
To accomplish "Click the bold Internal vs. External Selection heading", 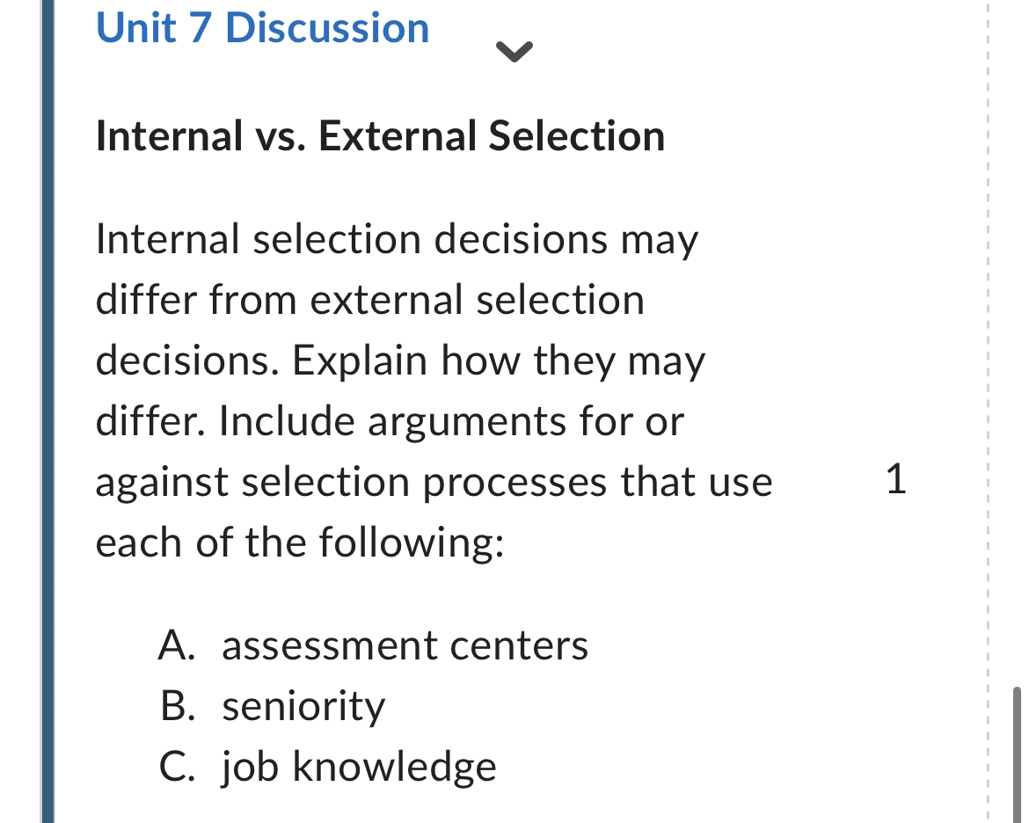I will click(x=380, y=136).
